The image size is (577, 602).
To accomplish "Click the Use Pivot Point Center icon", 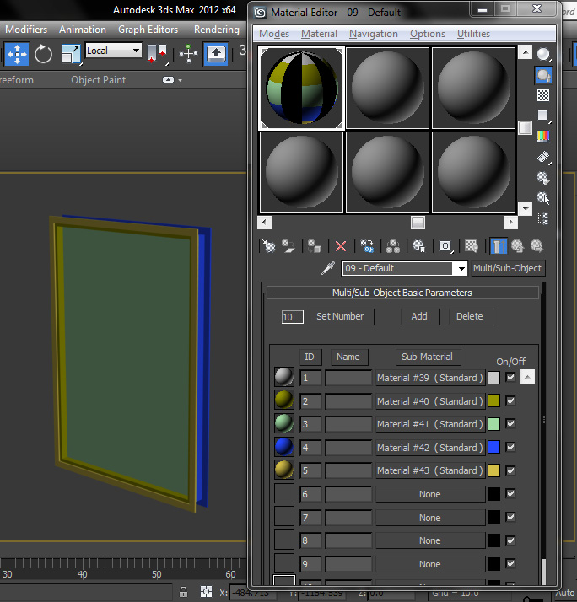I will click(x=157, y=54).
